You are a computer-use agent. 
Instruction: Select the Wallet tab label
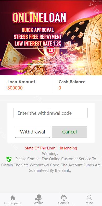[38, 203]
